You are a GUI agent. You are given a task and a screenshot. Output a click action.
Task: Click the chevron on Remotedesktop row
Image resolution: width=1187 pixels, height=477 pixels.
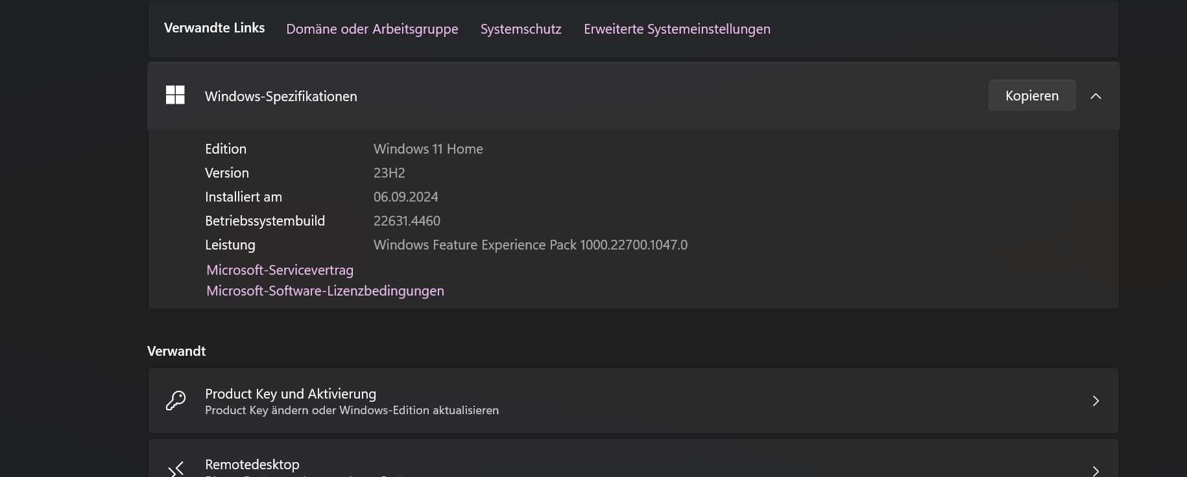(x=1096, y=471)
